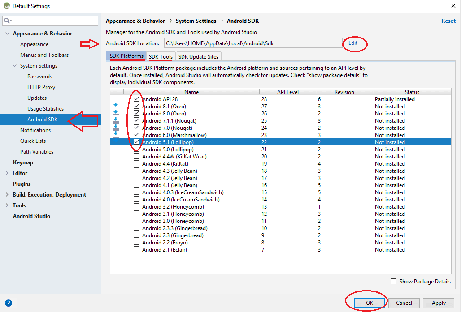The height and width of the screenshot is (312, 461).
Task: Confirm with the OK button
Action: coord(370,303)
